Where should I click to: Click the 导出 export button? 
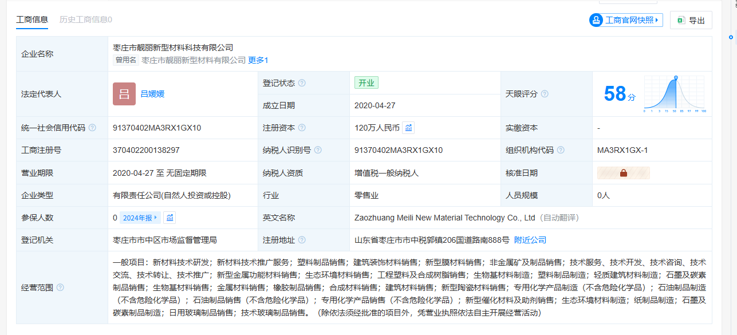tap(691, 20)
